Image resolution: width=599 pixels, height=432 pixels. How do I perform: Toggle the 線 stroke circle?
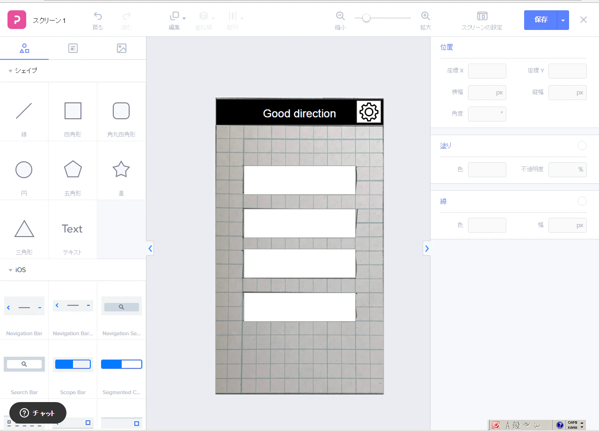[582, 201]
